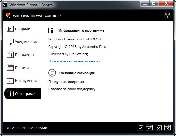
Task: Go to the Правила section
Action: click(x=22, y=68)
